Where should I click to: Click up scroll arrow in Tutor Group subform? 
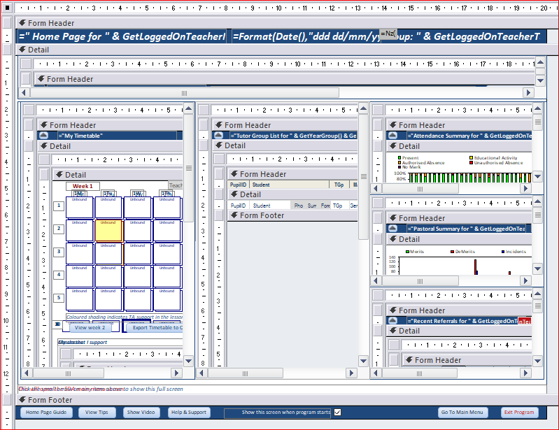(363, 108)
